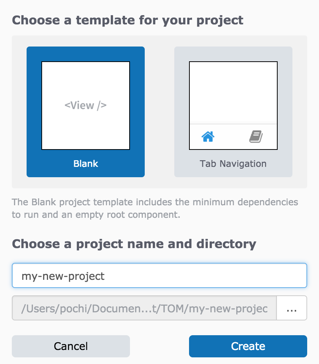Click the "Choose a project name and directory" heading
Viewport: 319px width, 364px height.
click(134, 244)
